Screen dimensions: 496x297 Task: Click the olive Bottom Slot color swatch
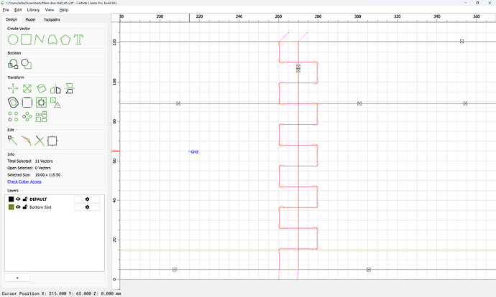coord(11,207)
